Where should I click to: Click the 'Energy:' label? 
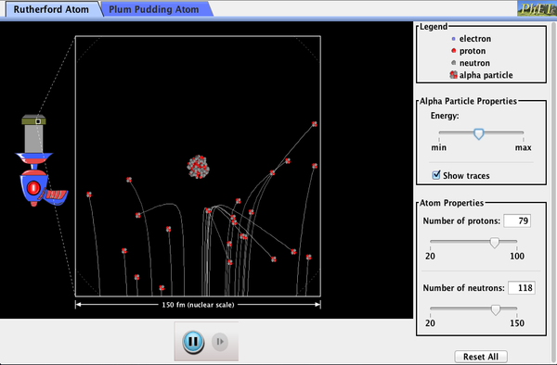[445, 116]
